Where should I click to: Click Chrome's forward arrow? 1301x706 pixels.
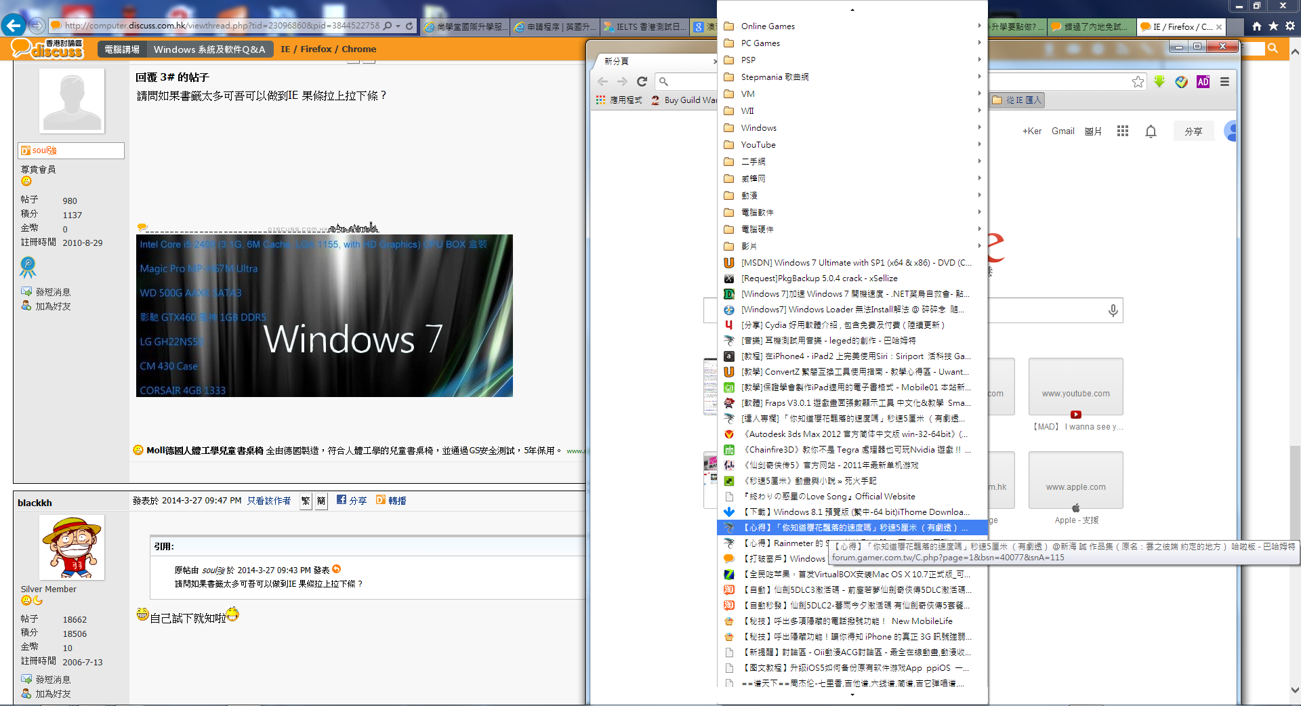pos(622,81)
